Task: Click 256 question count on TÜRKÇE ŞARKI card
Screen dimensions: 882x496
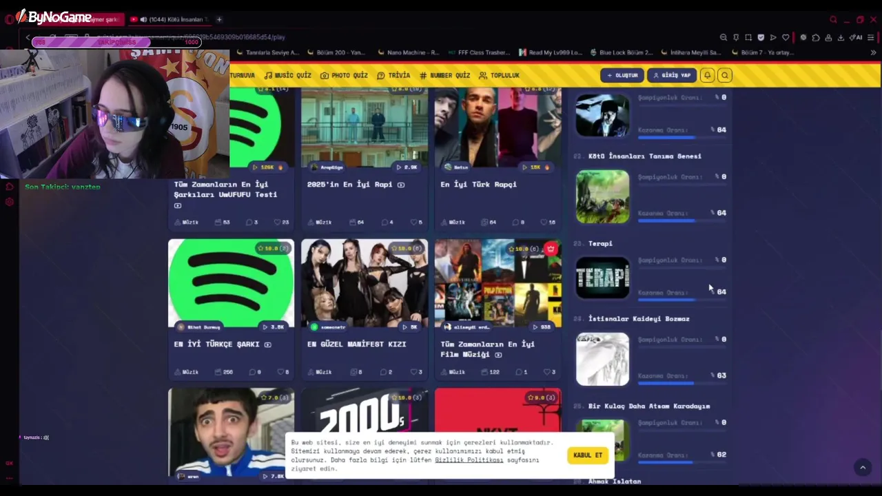Action: 224,372
